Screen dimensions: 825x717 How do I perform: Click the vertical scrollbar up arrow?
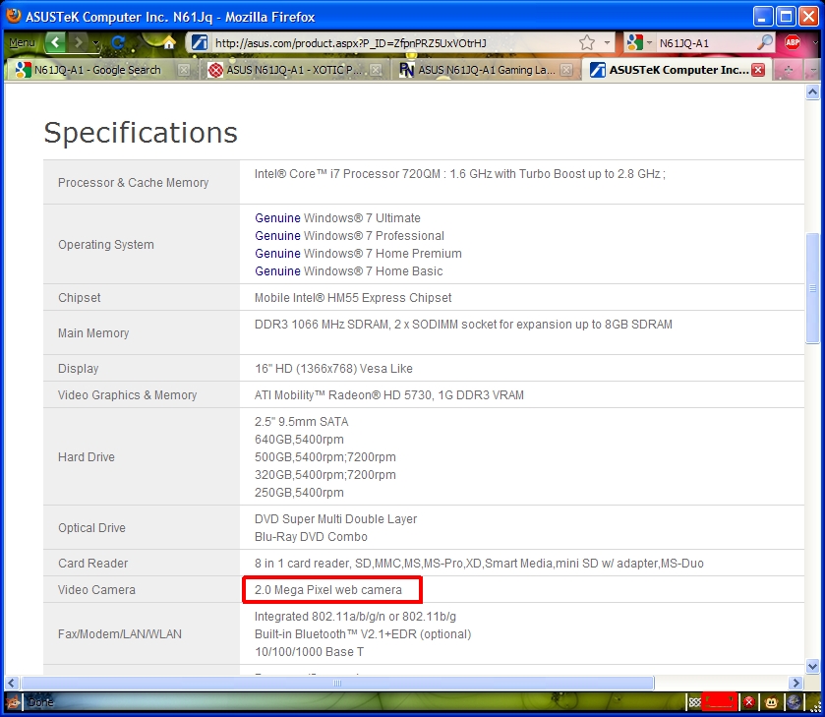[812, 92]
